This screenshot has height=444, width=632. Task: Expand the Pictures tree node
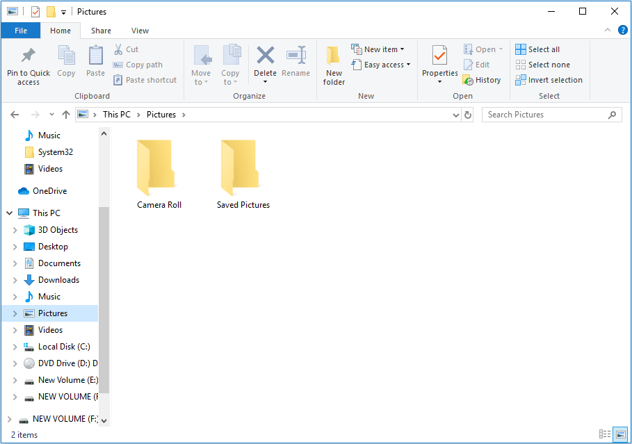pos(15,313)
